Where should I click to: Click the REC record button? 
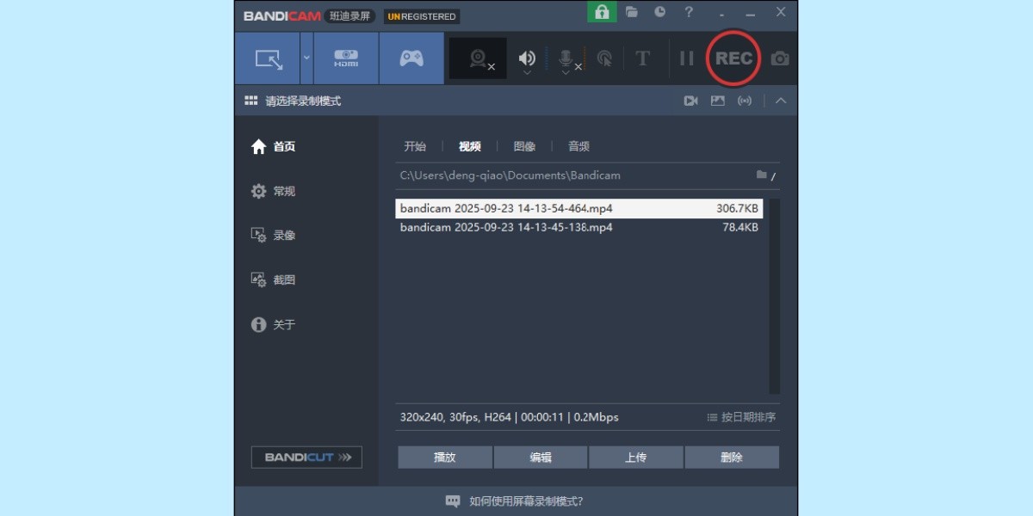coord(733,58)
